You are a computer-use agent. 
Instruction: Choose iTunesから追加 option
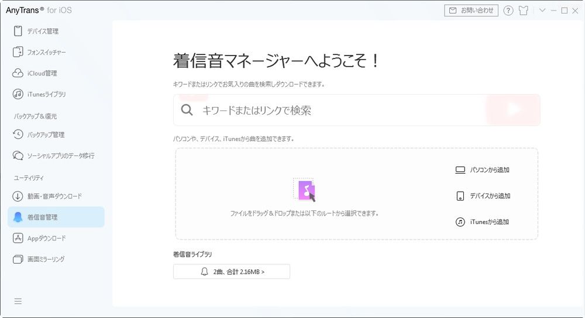point(483,222)
